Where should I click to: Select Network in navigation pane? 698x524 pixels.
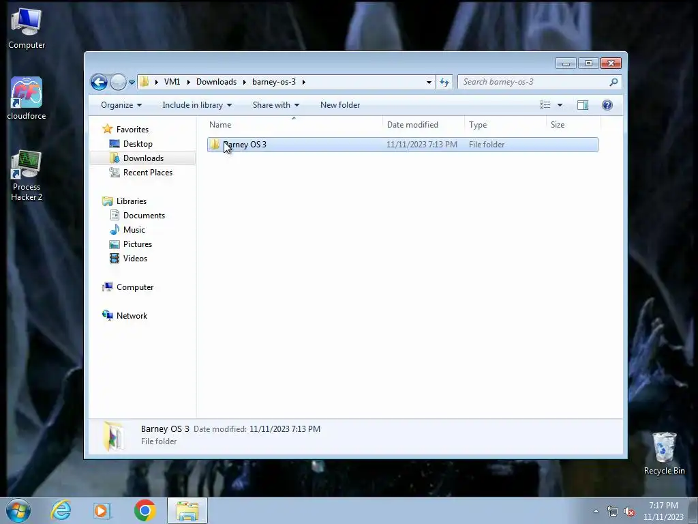(x=132, y=315)
